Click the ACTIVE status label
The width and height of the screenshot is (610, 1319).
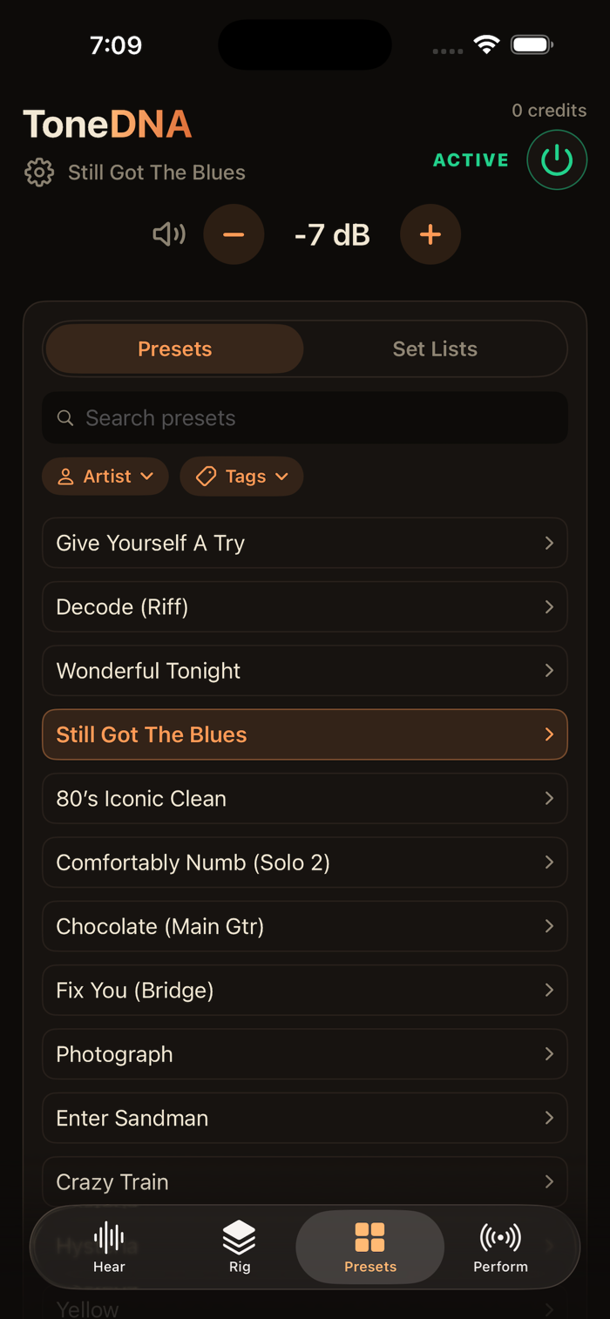(x=471, y=160)
